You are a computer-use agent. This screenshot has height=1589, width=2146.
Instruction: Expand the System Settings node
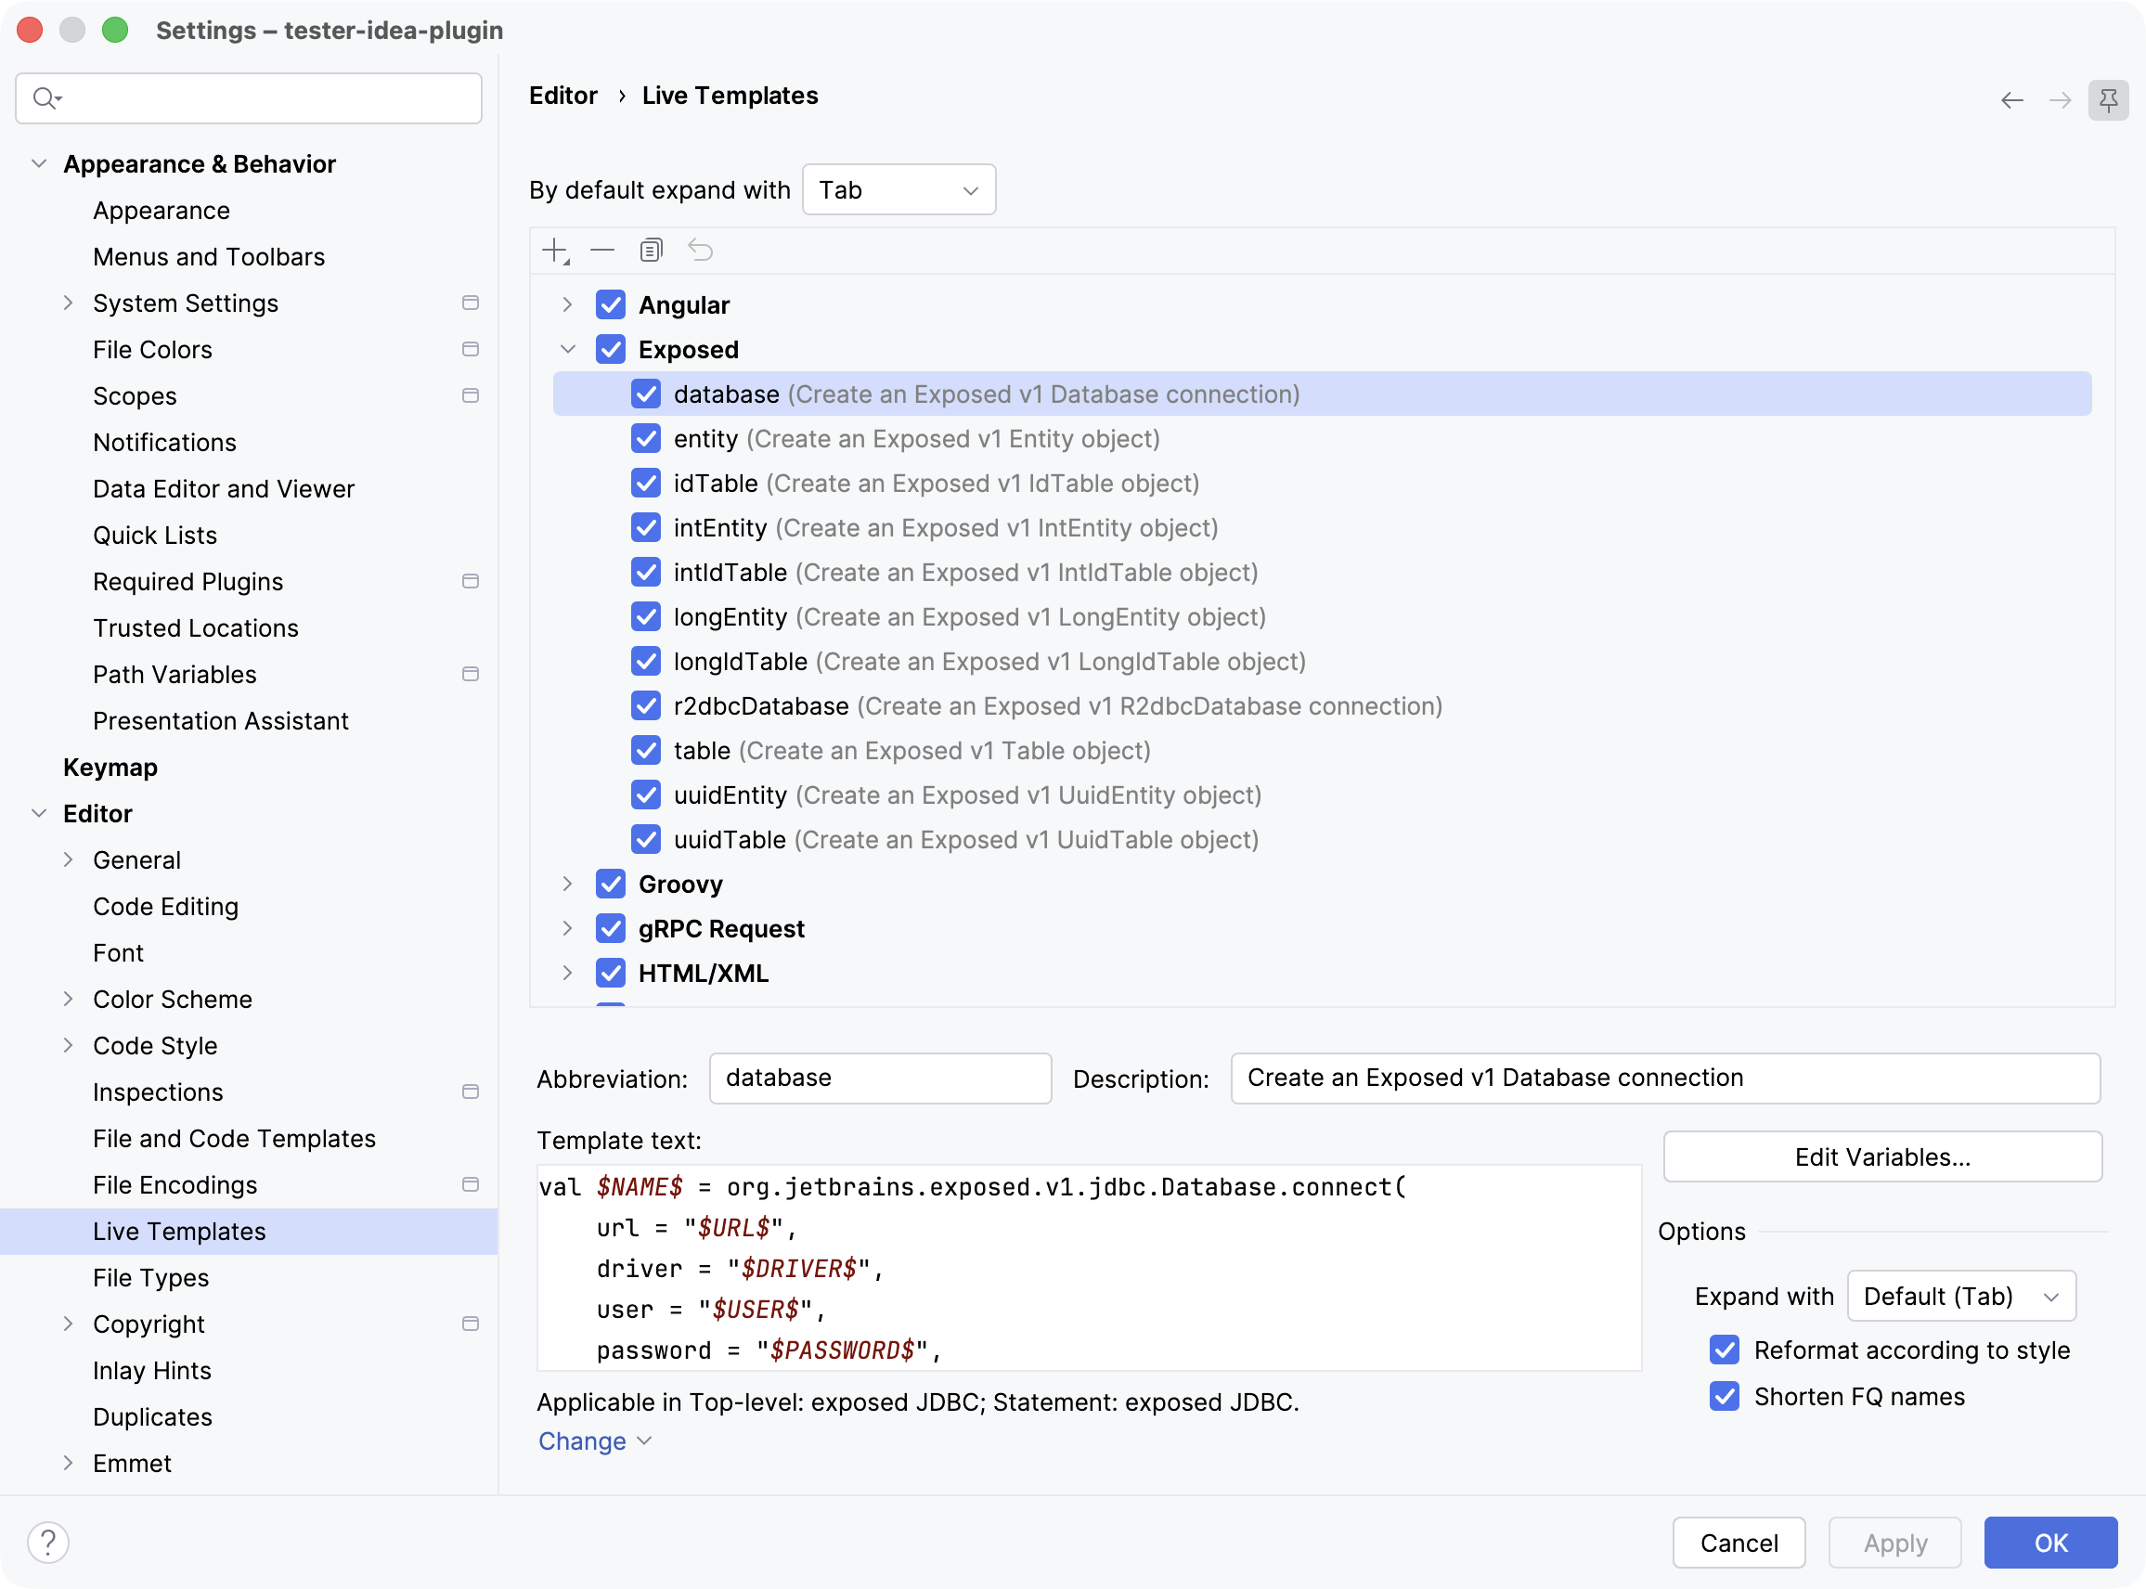(69, 303)
